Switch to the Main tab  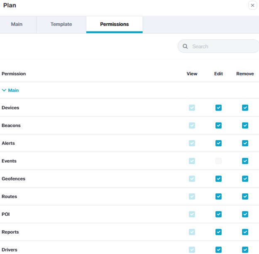tap(17, 24)
